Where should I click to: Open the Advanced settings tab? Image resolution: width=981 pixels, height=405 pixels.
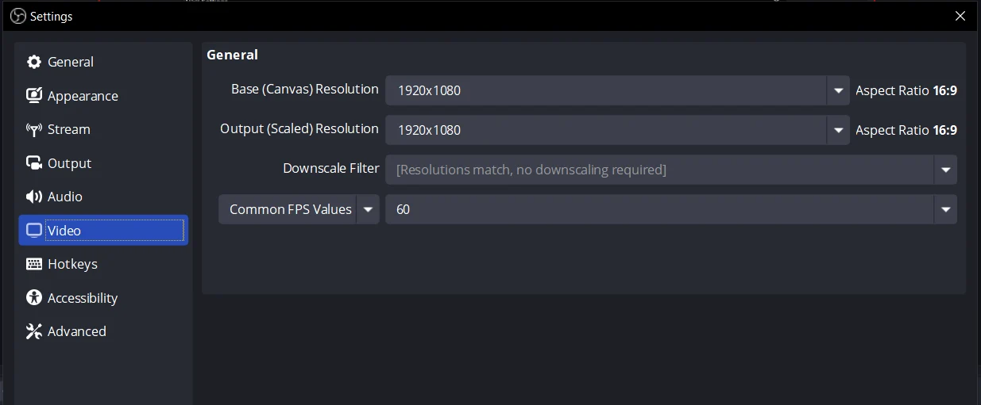click(x=103, y=331)
